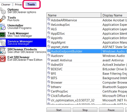Image resolution: width=127 pixels, height=112 pixels.
Task: Select the 'Run tools' entry
Action: 13,20
